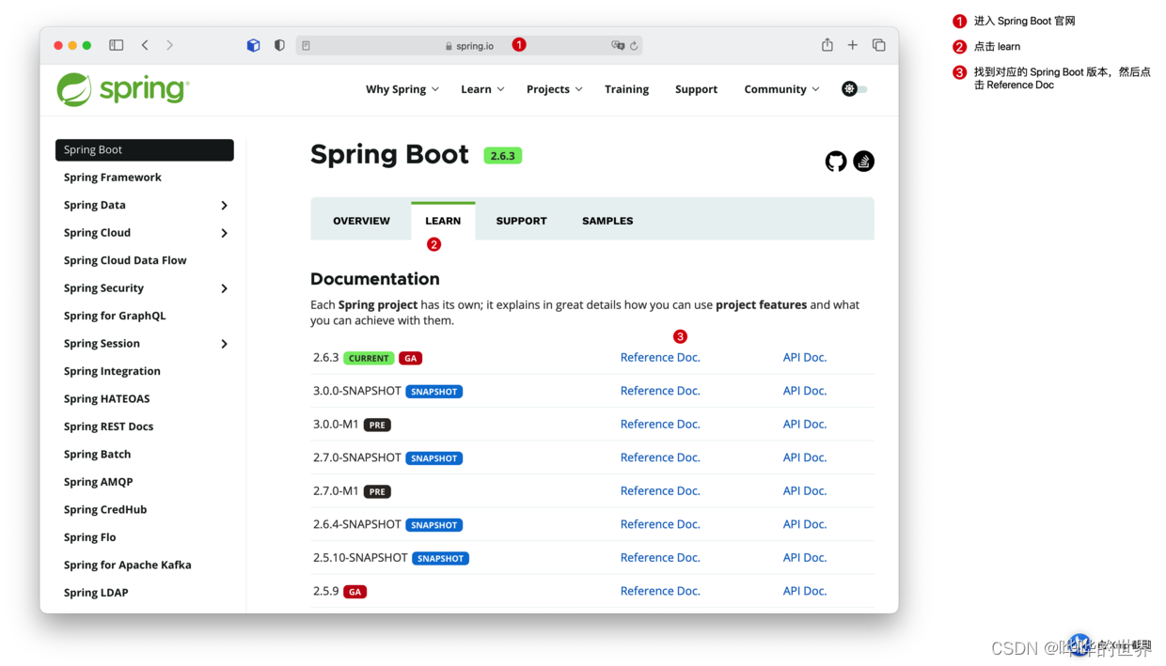Viewport: 1166px width, 666px height.
Task: Open the Safari share icon
Action: click(x=827, y=44)
